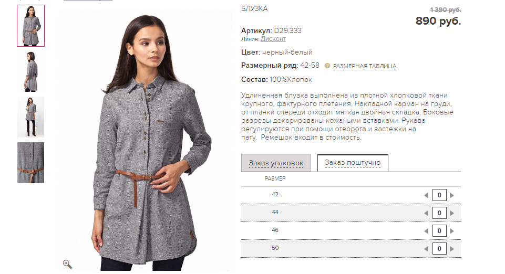Screen dimensions: 505x274
Task: Select the full-length model thumbnail
Action: coord(30,117)
